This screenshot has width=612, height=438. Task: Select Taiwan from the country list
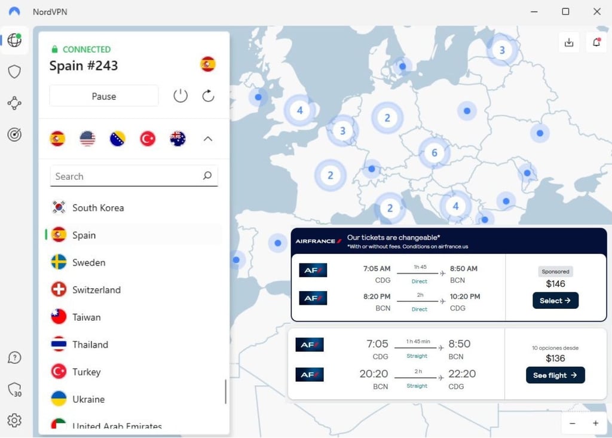tap(134, 317)
